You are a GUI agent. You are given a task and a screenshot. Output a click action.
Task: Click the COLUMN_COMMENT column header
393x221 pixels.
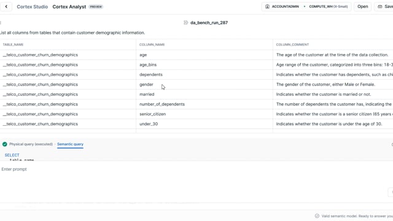click(x=292, y=45)
